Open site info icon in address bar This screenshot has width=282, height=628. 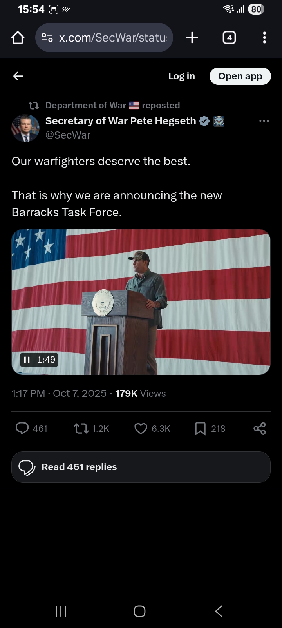(x=47, y=38)
